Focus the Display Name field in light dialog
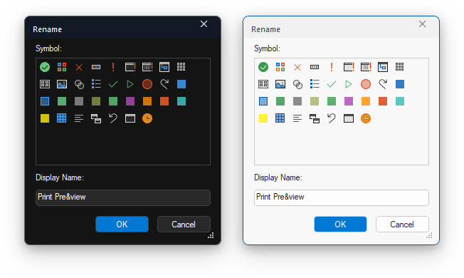Image resolution: width=464 pixels, height=278 pixels. pos(342,197)
